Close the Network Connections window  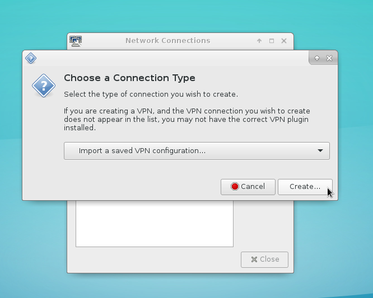point(284,41)
